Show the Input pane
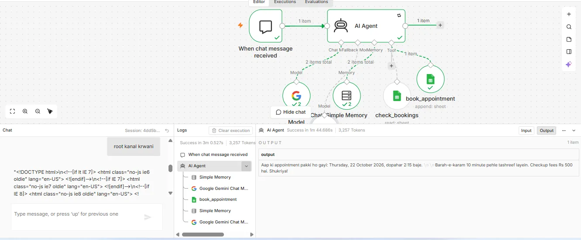Screen dimensions: 581x240 526,130
